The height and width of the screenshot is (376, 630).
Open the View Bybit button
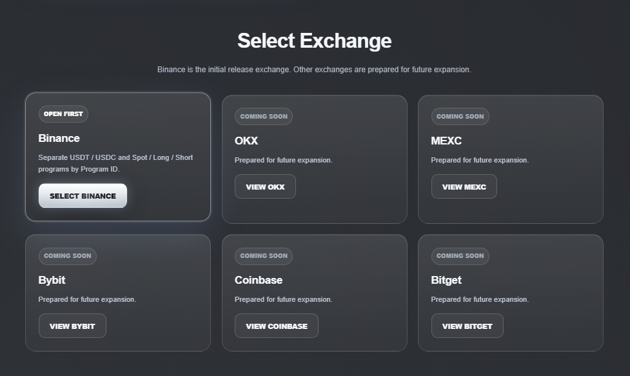pos(72,326)
